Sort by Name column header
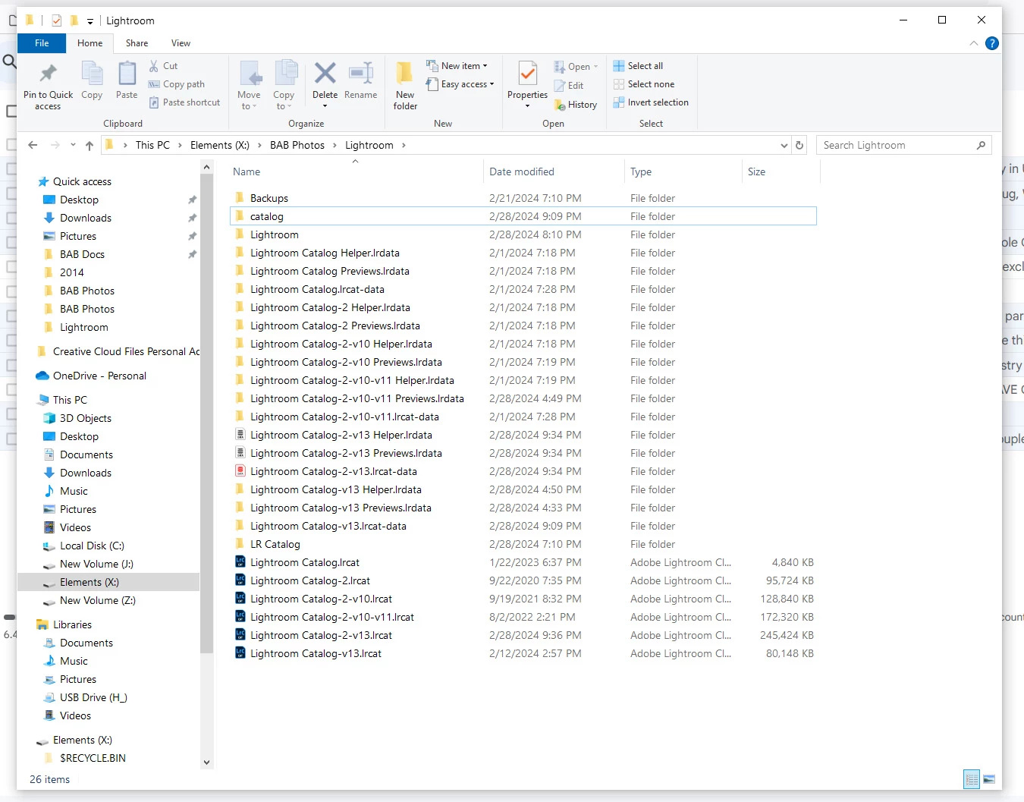The image size is (1024, 802). click(x=247, y=171)
